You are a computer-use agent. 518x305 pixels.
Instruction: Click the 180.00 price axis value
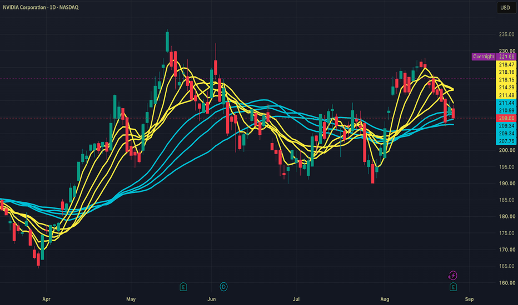point(507,216)
